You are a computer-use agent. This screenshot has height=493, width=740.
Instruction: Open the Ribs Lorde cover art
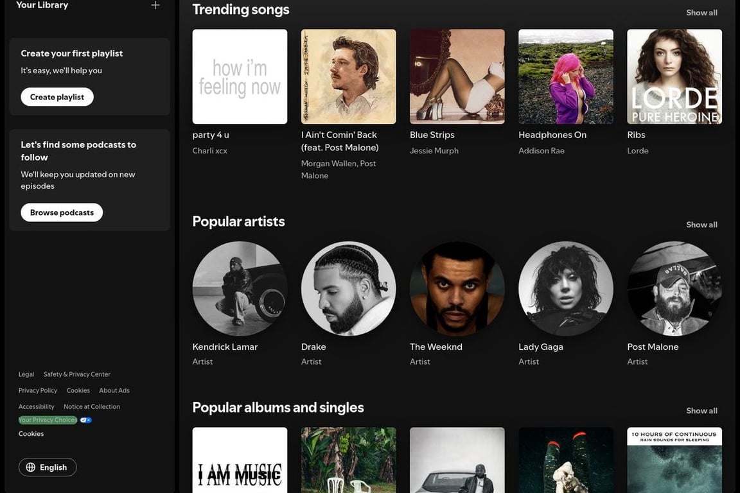(674, 76)
